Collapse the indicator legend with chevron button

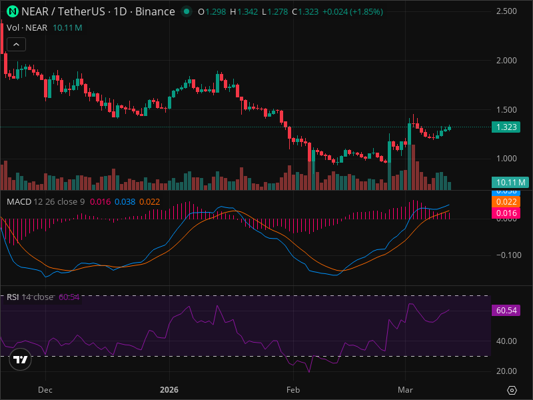click(x=16, y=44)
